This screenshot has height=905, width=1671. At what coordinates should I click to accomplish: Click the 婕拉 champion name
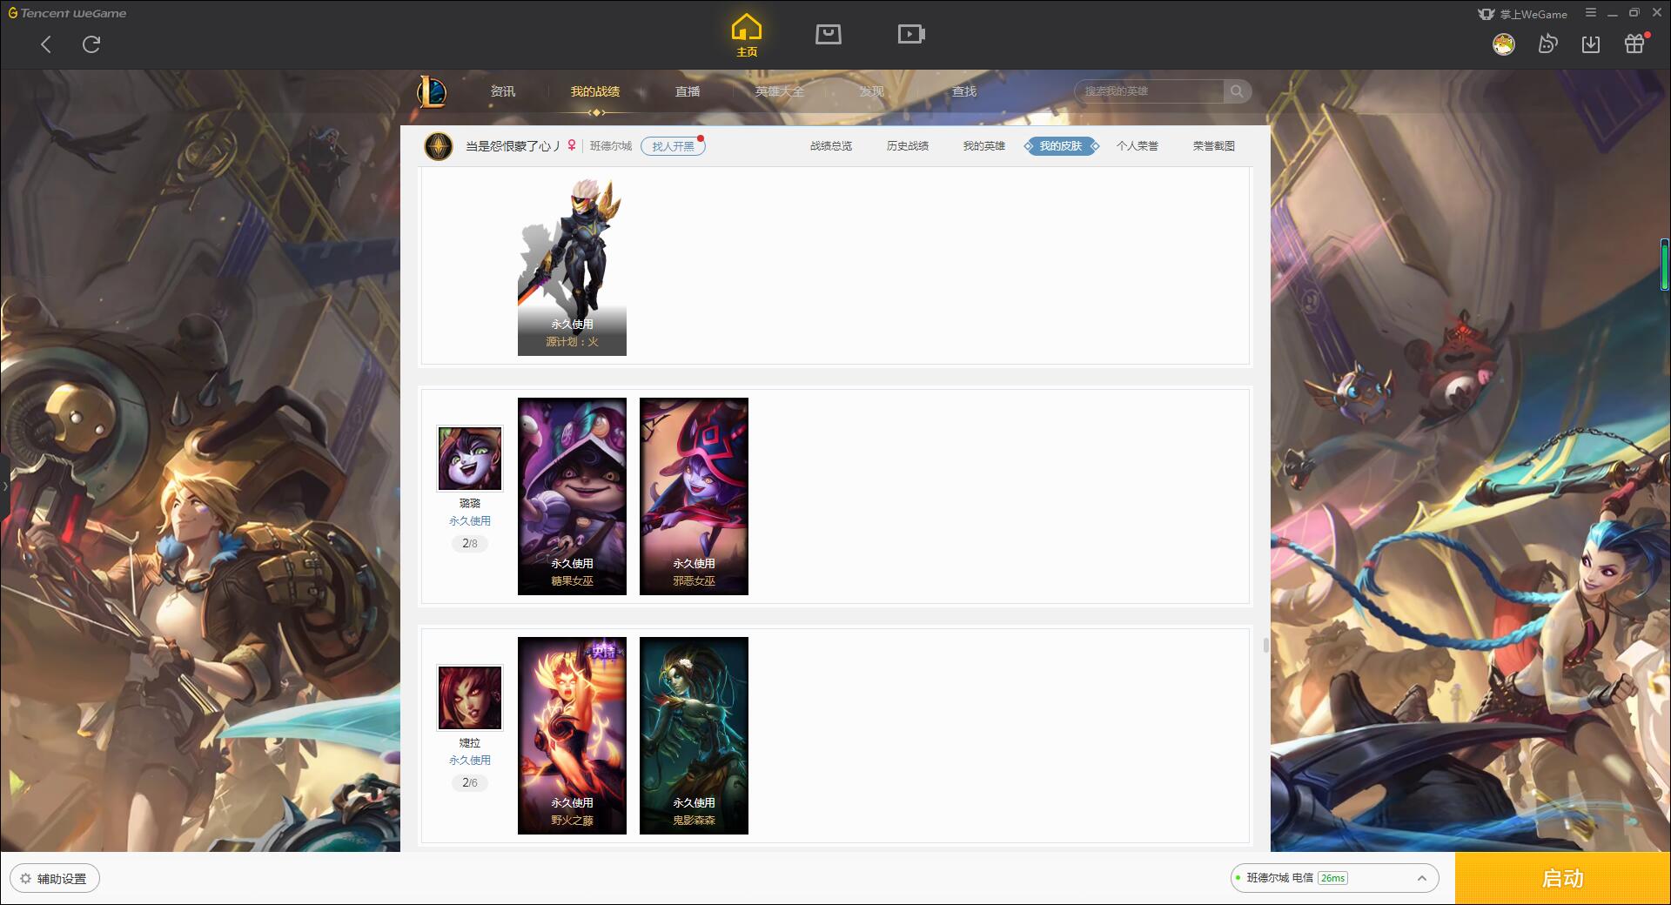point(470,743)
